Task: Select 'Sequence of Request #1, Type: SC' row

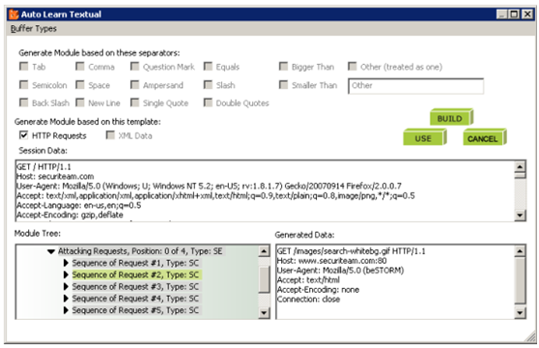Action: click(x=135, y=263)
